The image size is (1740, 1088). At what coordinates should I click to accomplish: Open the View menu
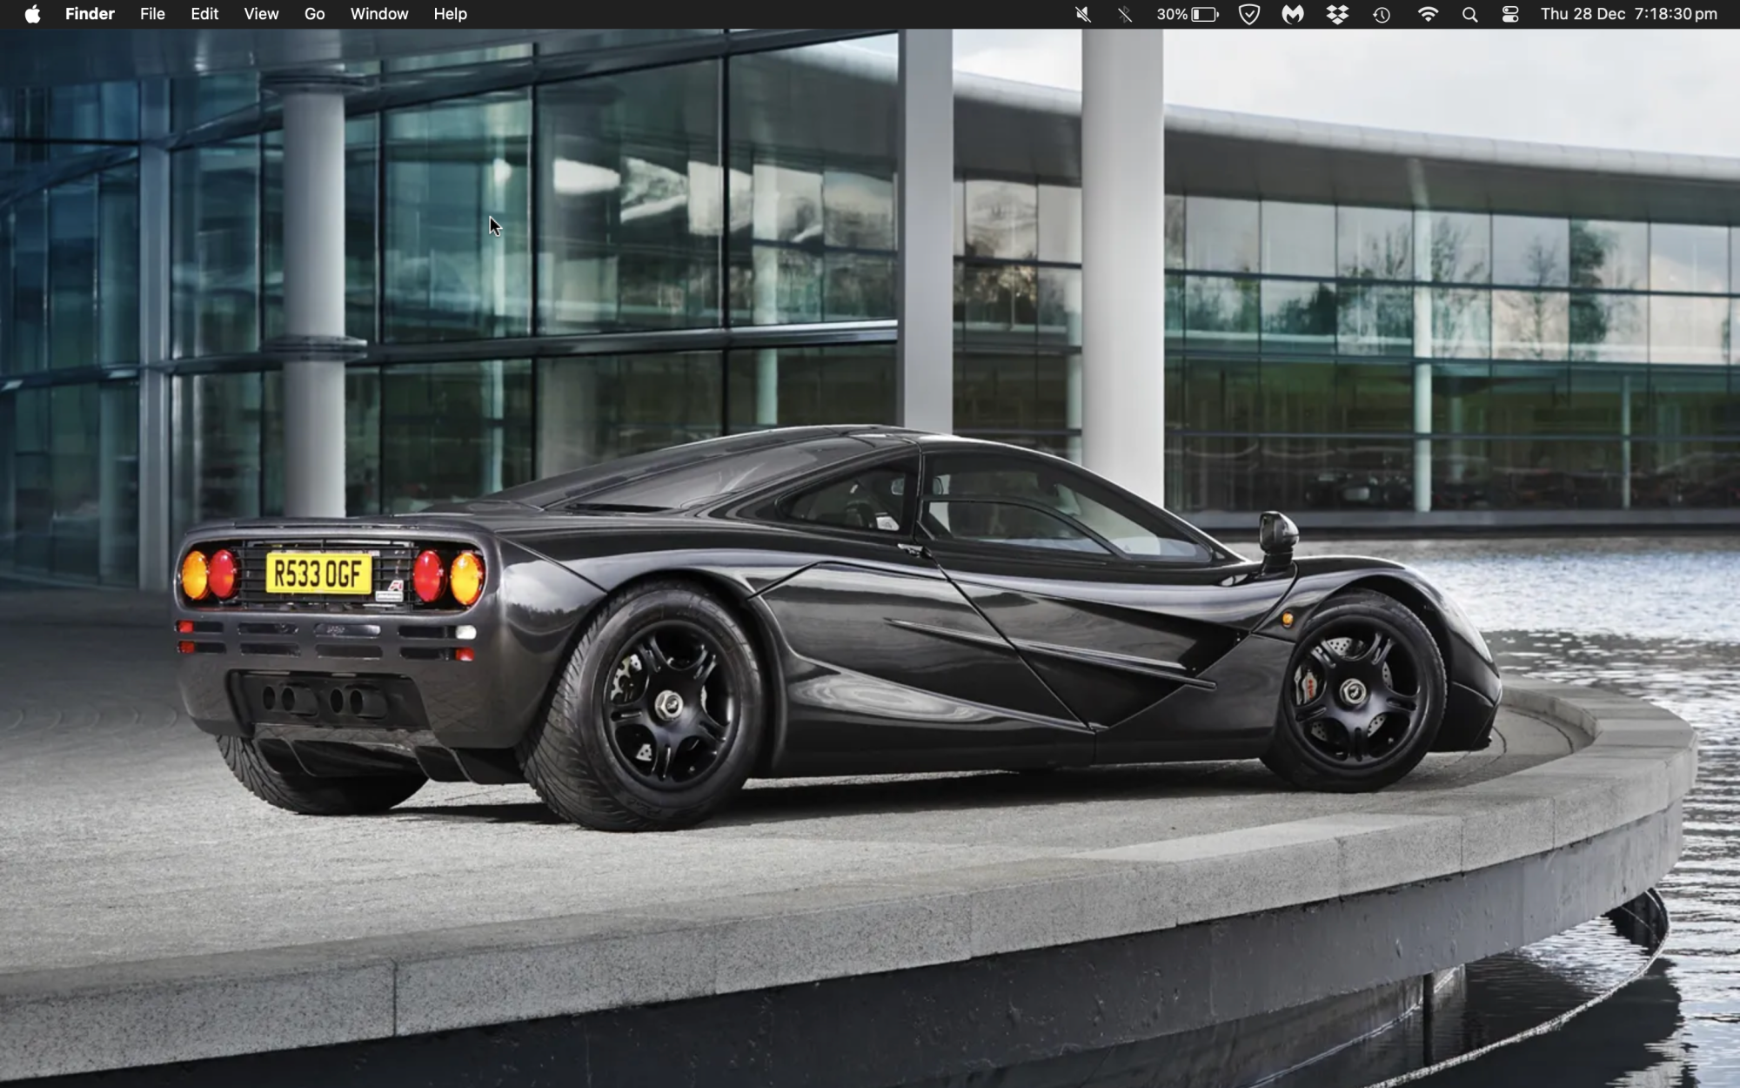point(261,14)
